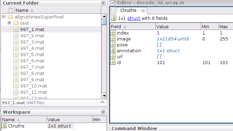Select the 997_1.mat file row

tap(51, 29)
